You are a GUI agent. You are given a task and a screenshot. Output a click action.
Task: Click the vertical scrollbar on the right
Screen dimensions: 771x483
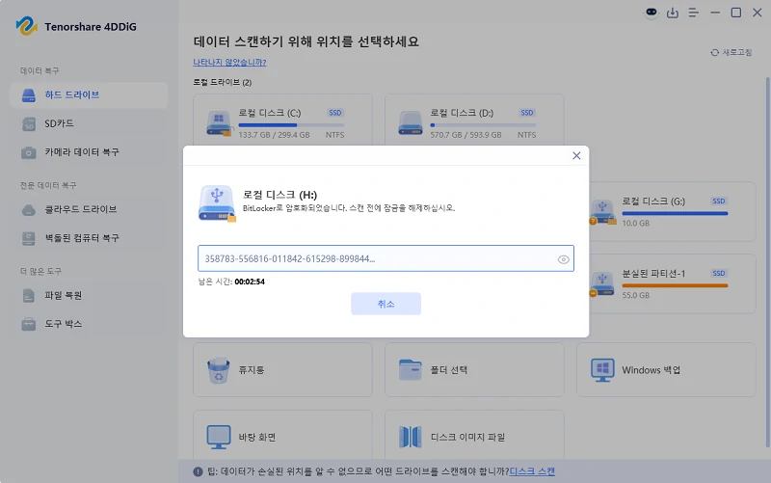(767, 263)
